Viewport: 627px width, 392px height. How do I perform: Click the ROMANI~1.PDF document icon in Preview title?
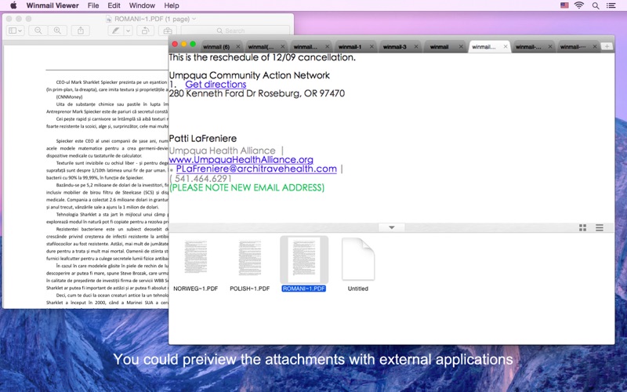pyautogui.click(x=109, y=19)
